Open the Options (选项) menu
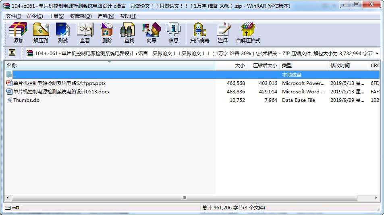Viewport: 384px width, 215px height. coord(106,16)
